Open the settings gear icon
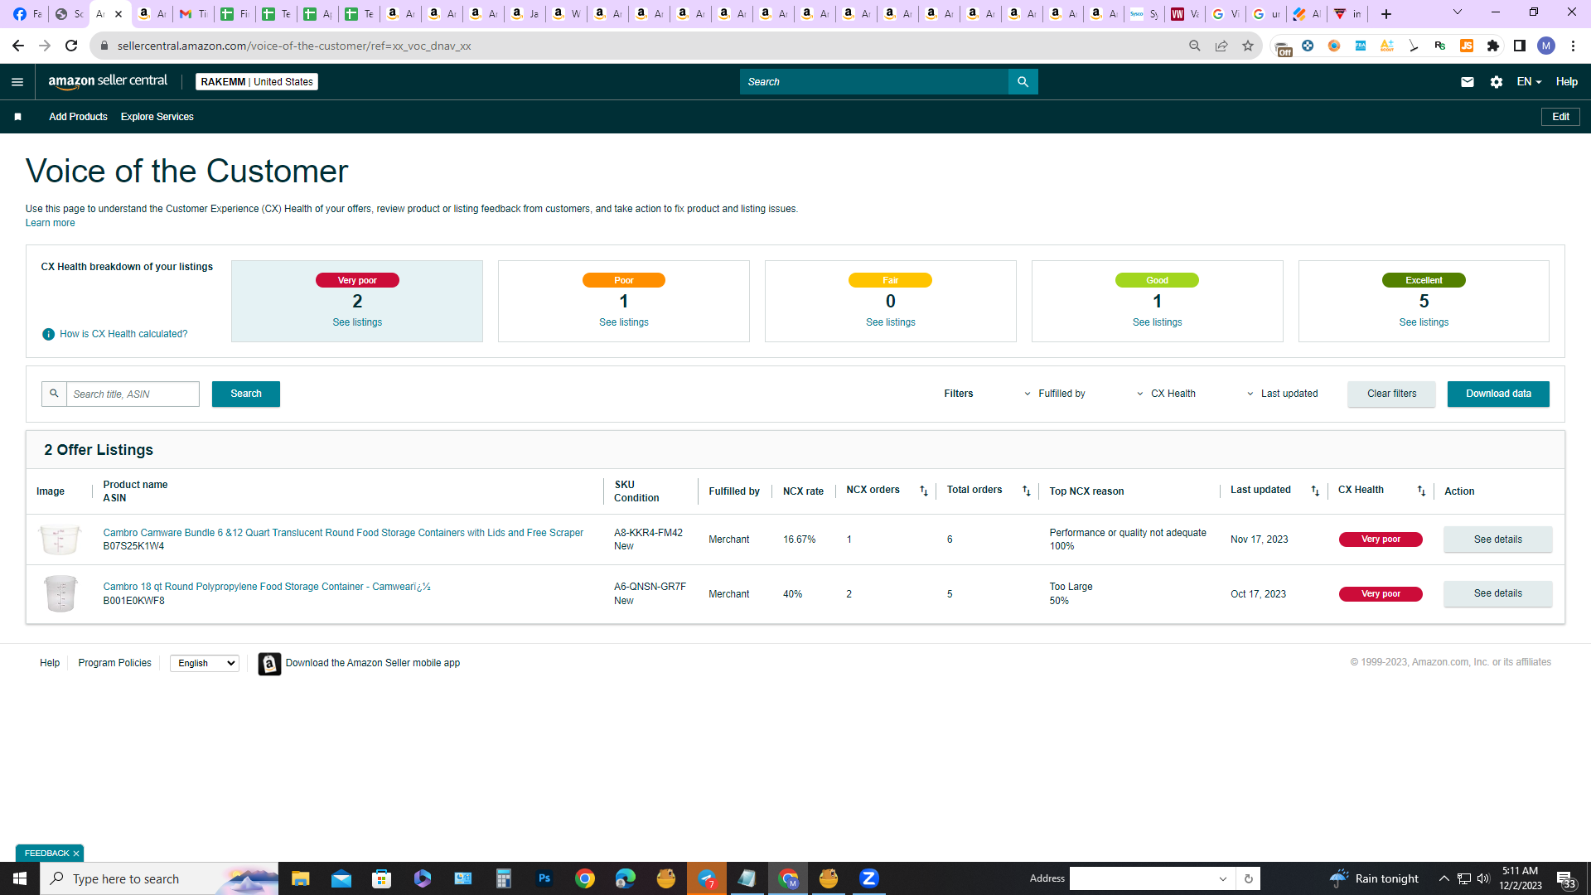The image size is (1591, 895). click(x=1496, y=82)
